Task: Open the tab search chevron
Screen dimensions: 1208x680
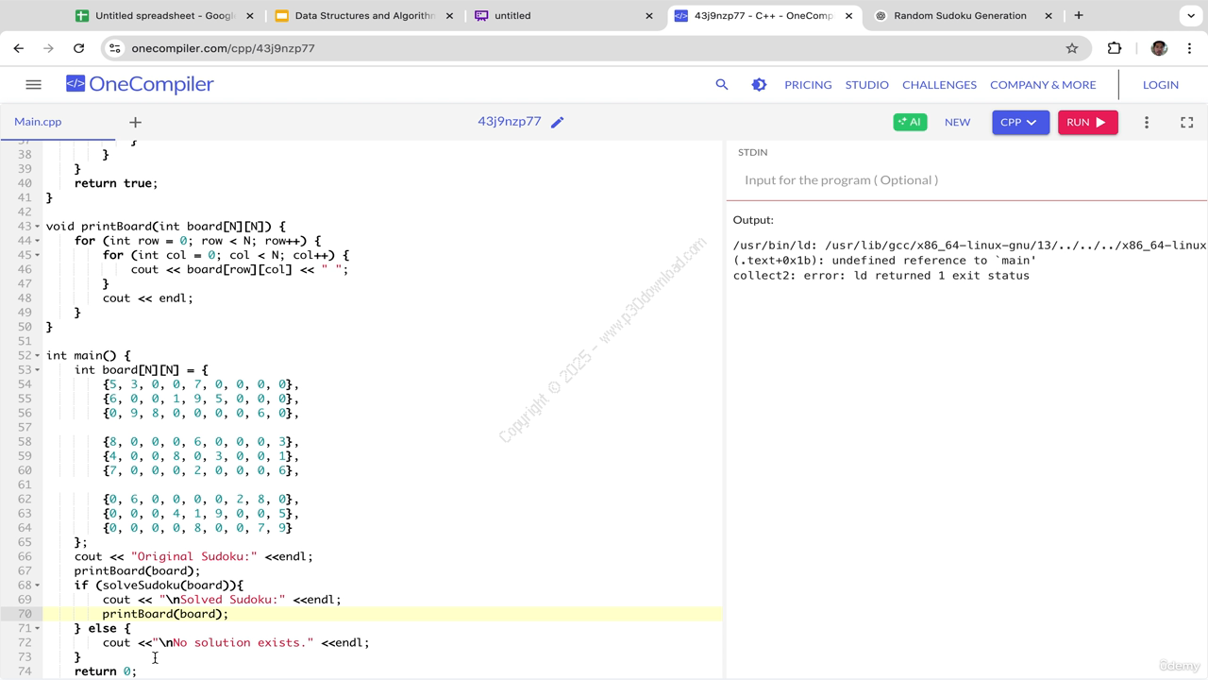Action: tap(1190, 15)
